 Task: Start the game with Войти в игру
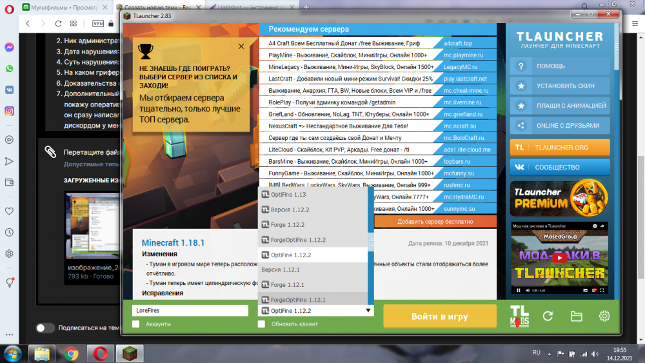pos(440,317)
